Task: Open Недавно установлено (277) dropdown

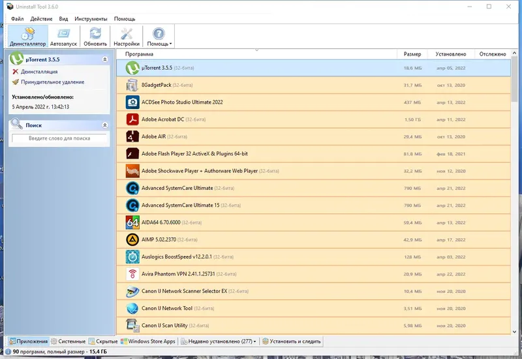Action: point(219,341)
